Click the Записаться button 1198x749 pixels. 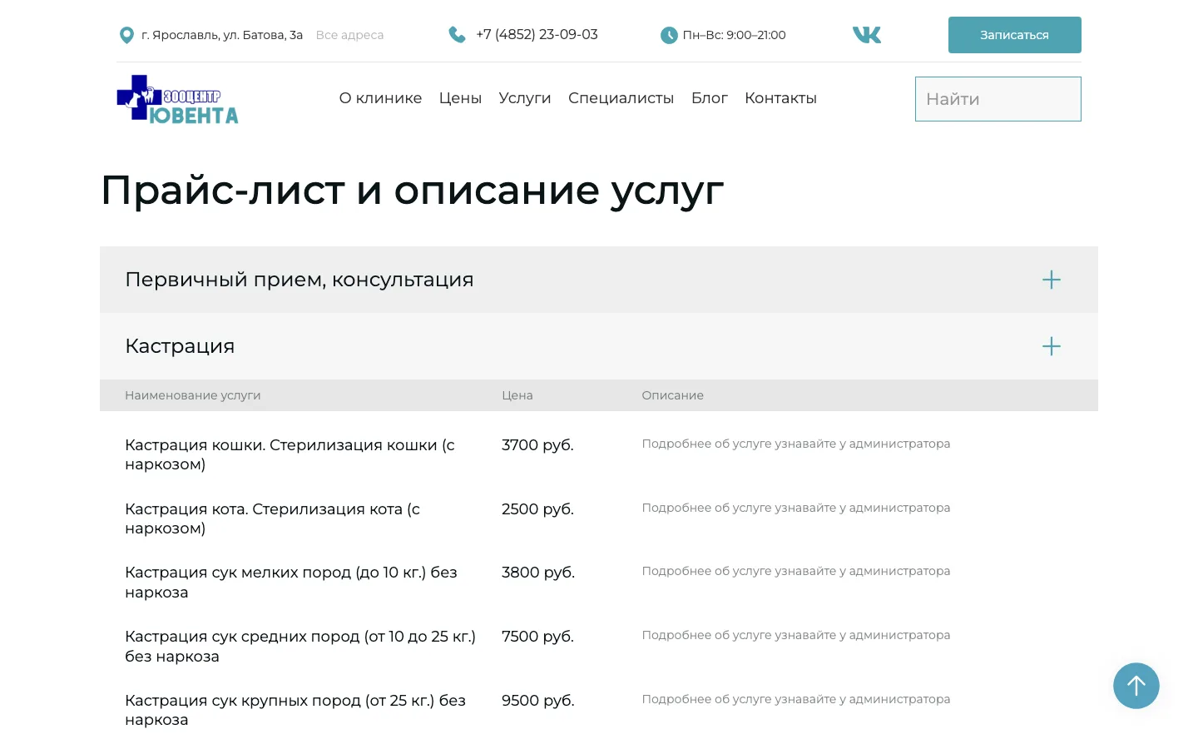pos(1015,35)
